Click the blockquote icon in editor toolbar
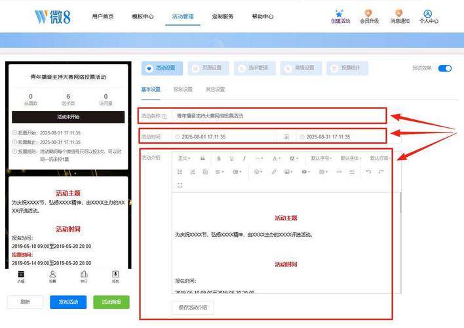 tap(203, 158)
